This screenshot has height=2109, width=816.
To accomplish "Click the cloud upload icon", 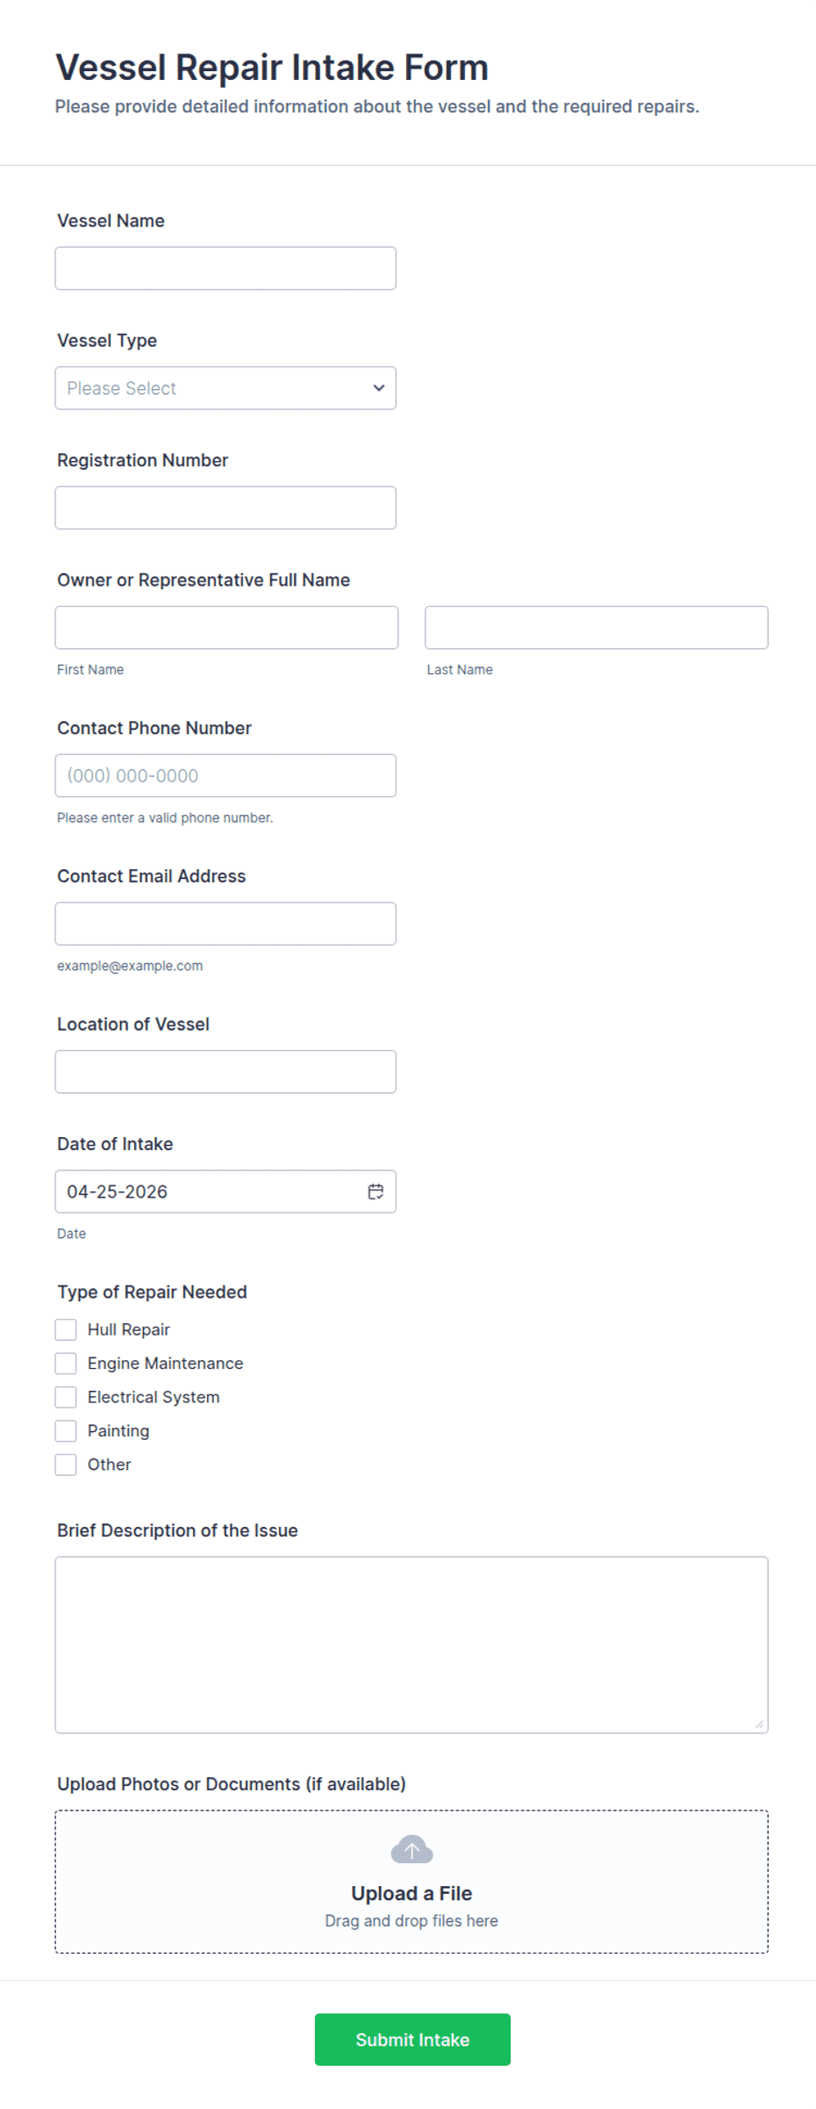I will click(412, 1849).
